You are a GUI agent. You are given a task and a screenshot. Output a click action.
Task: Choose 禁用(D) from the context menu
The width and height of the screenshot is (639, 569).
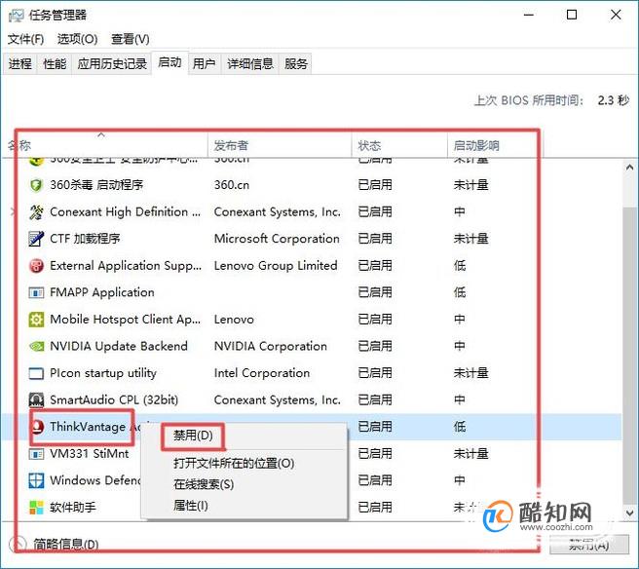coord(193,436)
